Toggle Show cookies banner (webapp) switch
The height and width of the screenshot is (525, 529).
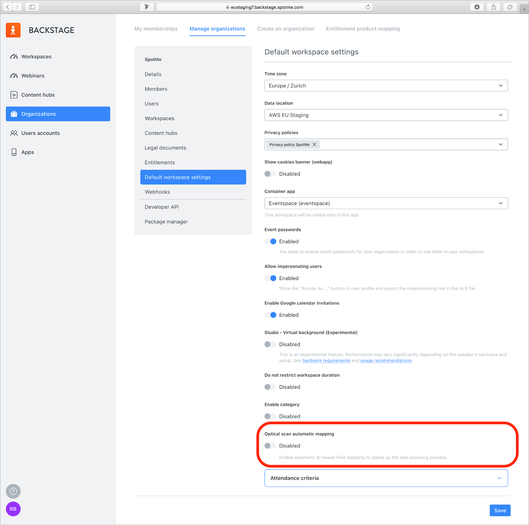tap(270, 174)
